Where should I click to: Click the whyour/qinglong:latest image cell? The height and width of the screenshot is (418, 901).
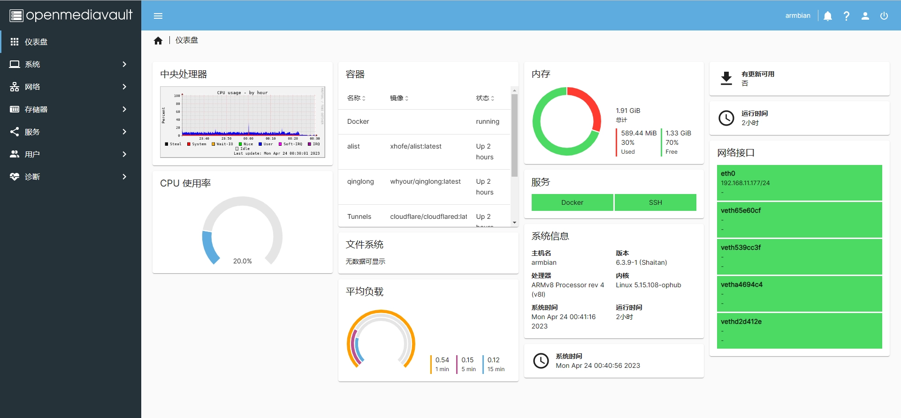425,181
